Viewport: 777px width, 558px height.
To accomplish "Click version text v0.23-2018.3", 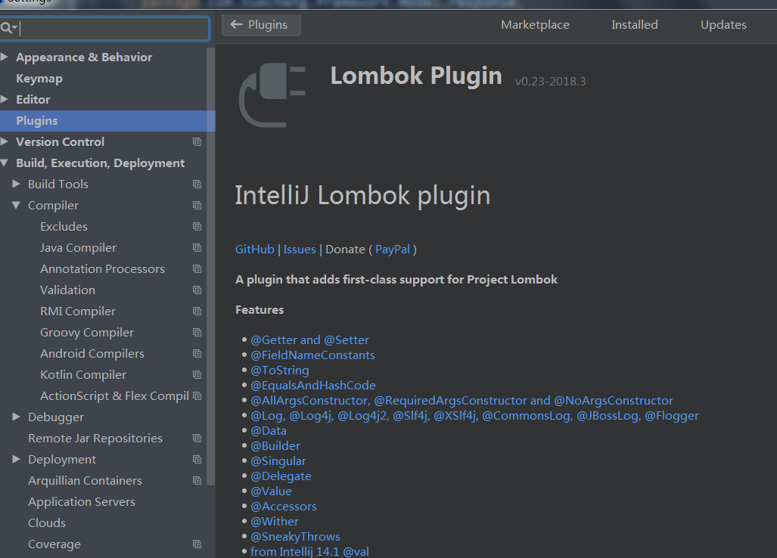I will click(x=551, y=81).
